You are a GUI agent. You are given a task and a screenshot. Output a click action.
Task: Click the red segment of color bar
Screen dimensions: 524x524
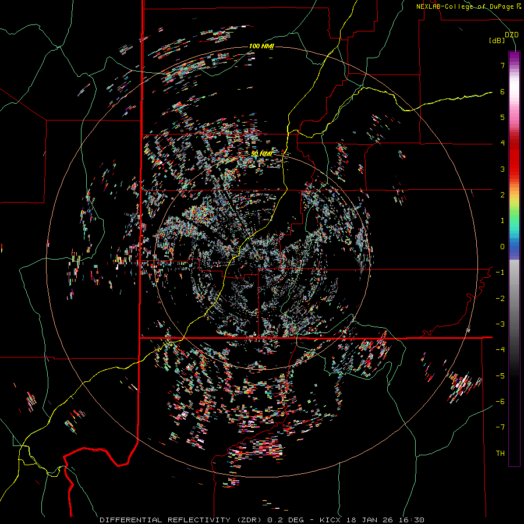tap(514, 157)
